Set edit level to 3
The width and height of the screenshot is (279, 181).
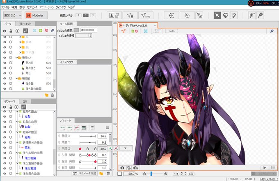tap(93, 15)
